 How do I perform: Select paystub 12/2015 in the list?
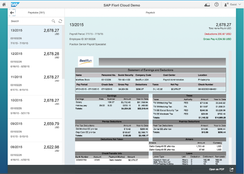(35, 60)
